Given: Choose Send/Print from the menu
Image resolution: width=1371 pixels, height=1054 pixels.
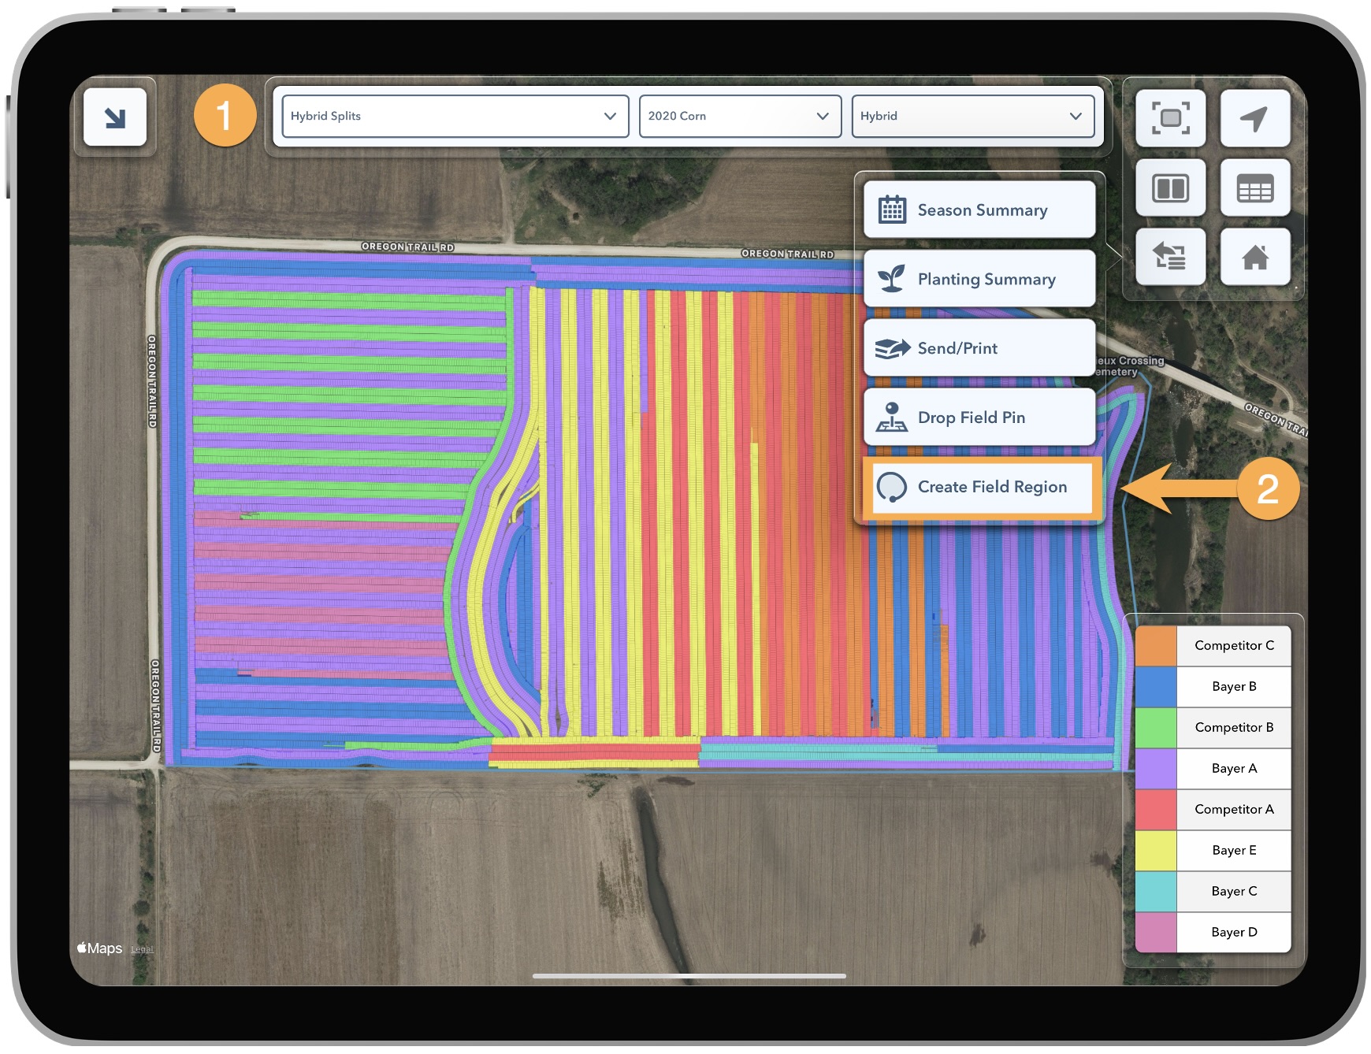Looking at the screenshot, I should coord(979,348).
